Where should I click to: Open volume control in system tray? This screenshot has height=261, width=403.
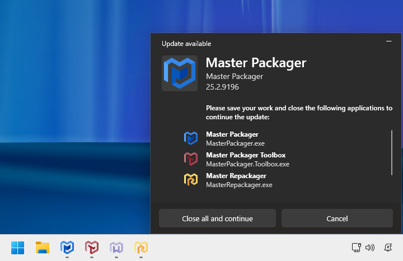[x=370, y=248]
